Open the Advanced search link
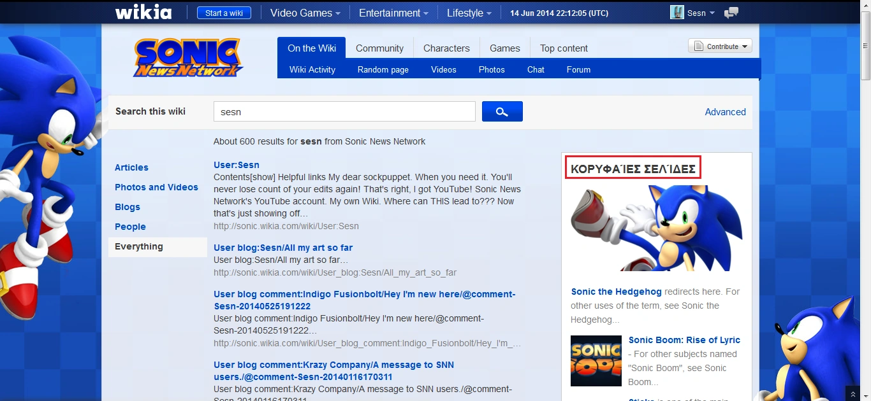 coord(725,112)
